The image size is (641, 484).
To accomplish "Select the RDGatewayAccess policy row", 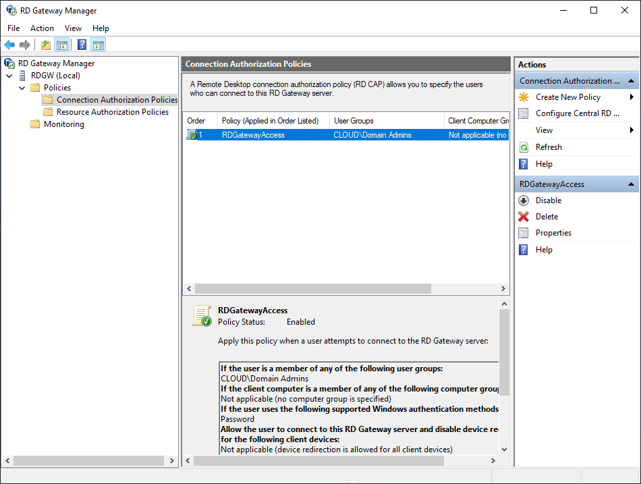I will (x=346, y=134).
